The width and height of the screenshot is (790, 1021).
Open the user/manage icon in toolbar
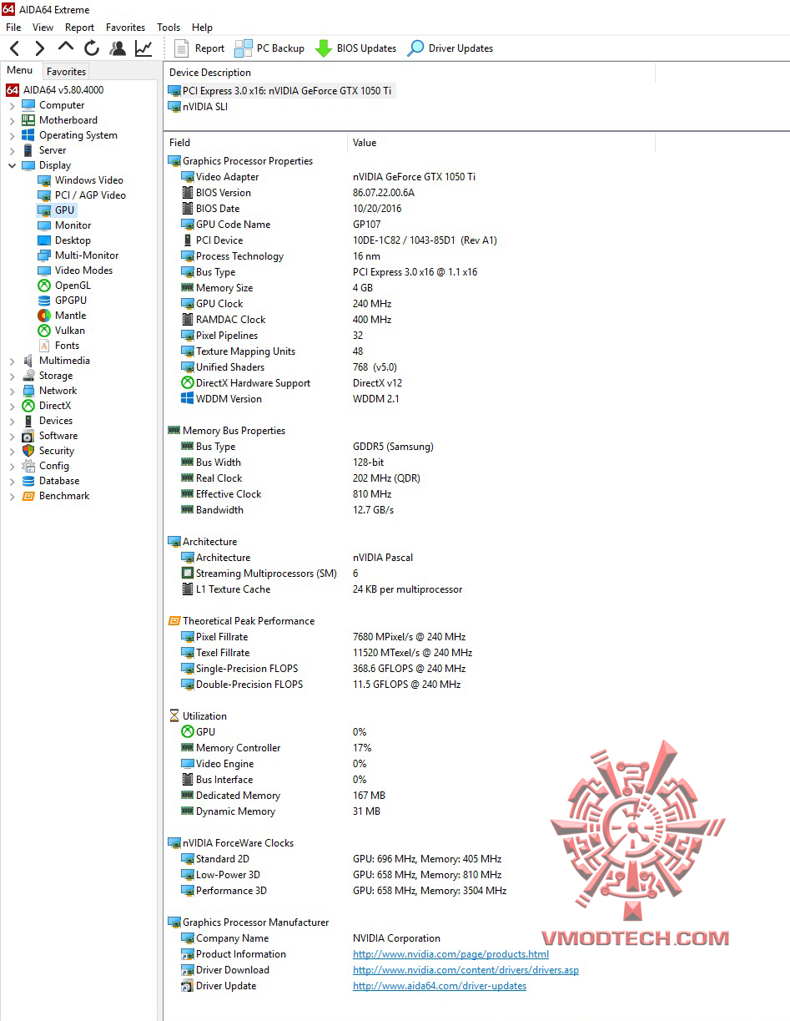click(x=118, y=48)
